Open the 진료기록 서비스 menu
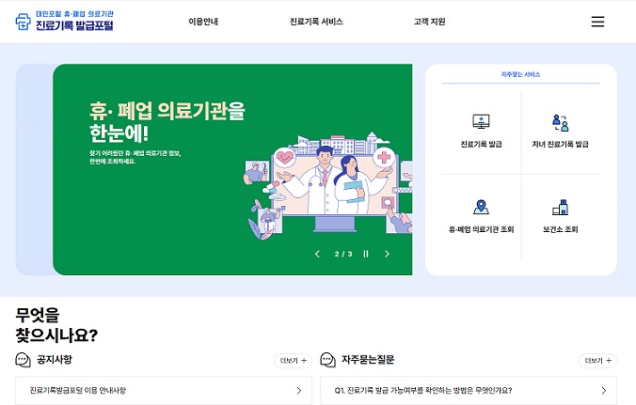Viewport: 636px width, 405px height. click(316, 22)
